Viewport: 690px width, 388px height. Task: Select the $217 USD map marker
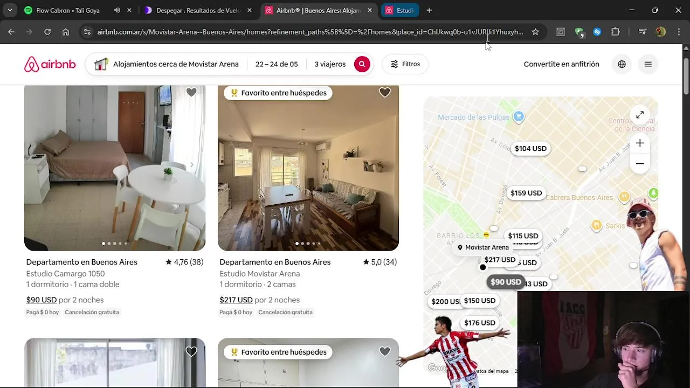click(x=500, y=260)
